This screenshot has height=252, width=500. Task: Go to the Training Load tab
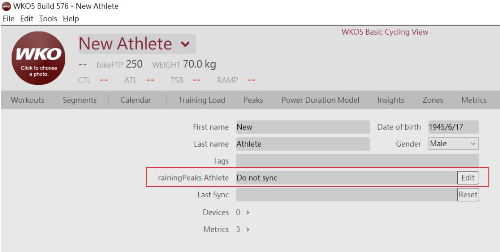click(201, 100)
